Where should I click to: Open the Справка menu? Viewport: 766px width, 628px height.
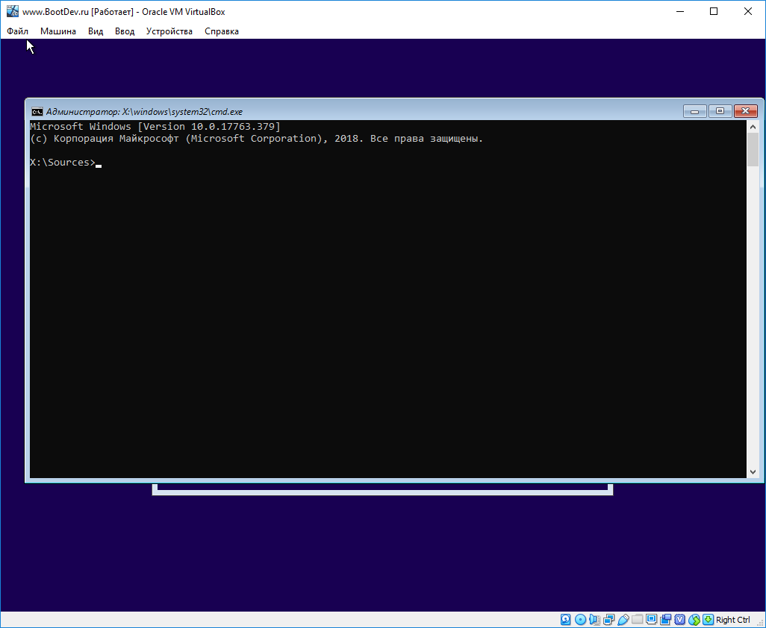(222, 31)
